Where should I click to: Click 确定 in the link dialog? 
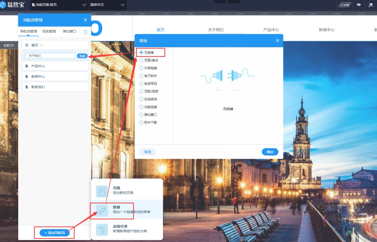270,152
